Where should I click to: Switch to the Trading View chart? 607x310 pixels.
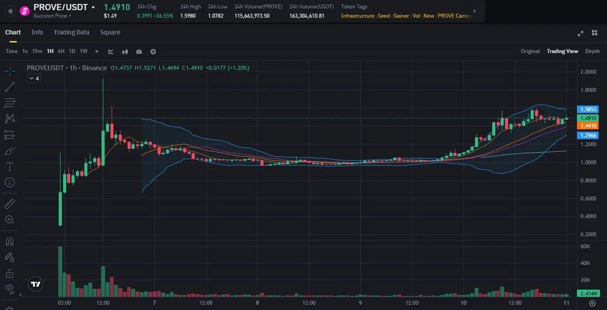click(562, 51)
